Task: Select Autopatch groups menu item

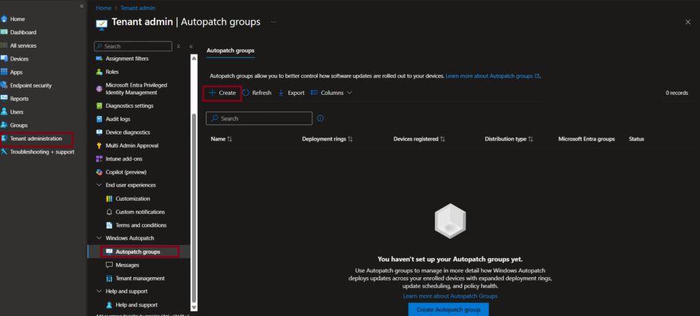Action: click(x=139, y=252)
